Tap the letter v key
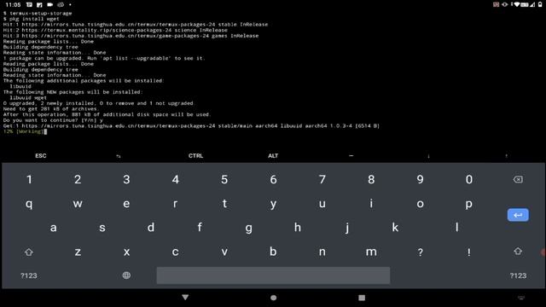Viewport: 546px width, 307px height. (x=224, y=252)
